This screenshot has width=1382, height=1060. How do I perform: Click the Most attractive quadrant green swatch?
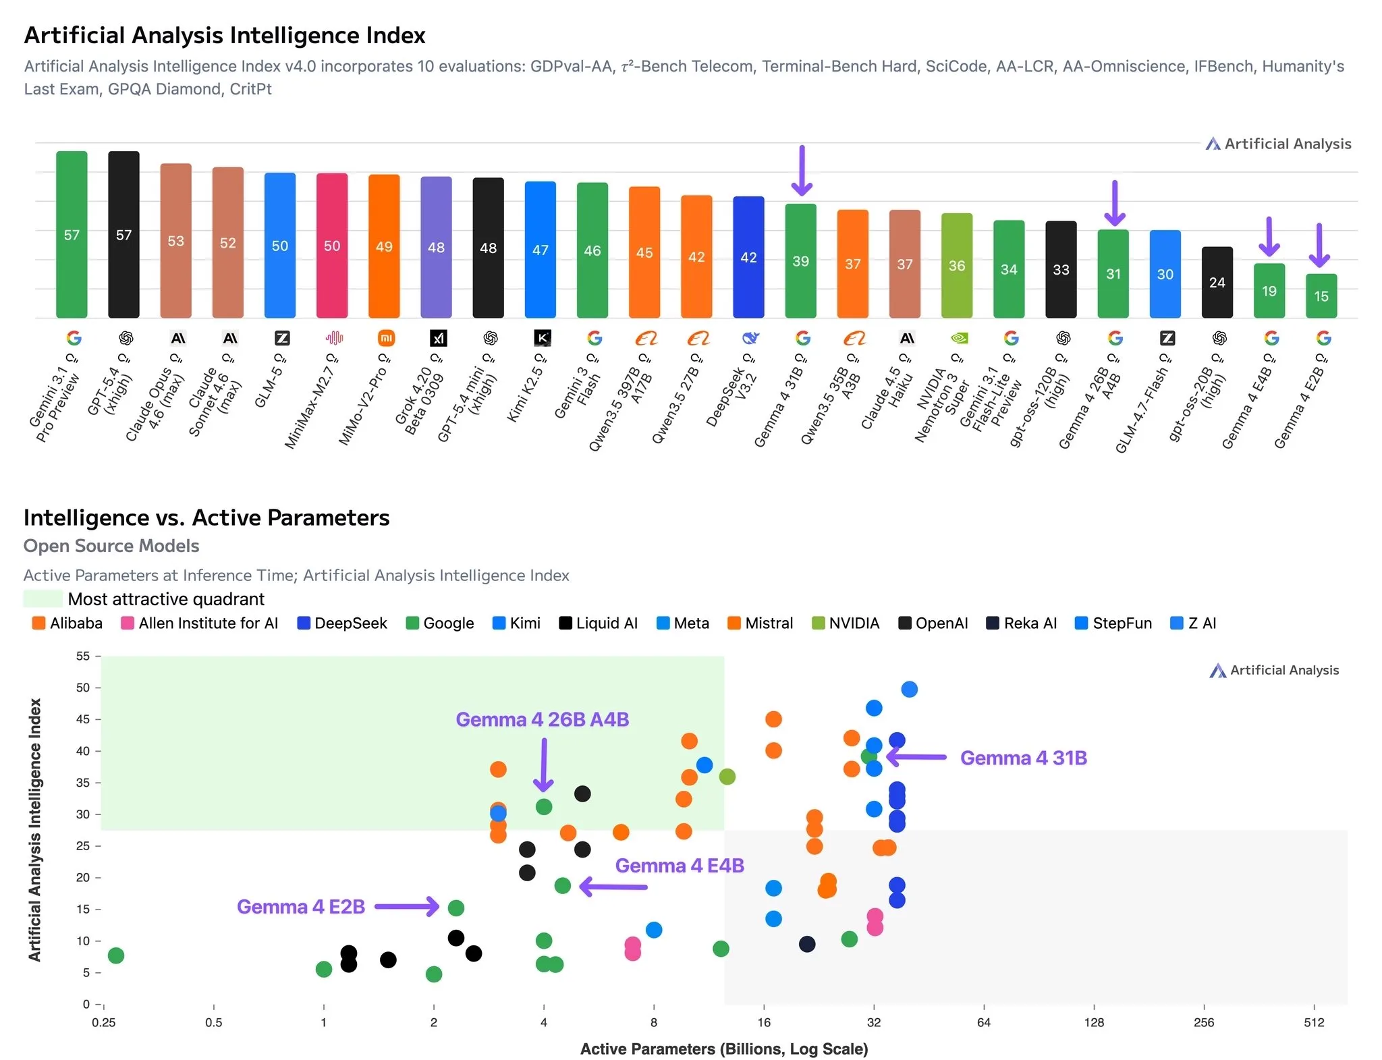(x=43, y=599)
